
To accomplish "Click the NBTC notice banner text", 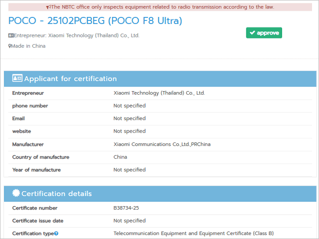I will (x=162, y=7).
